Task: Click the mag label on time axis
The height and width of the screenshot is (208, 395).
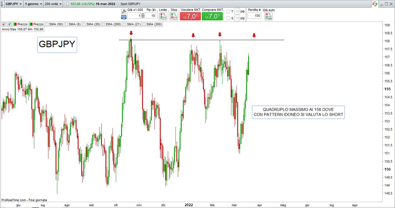Action: tap(283, 205)
